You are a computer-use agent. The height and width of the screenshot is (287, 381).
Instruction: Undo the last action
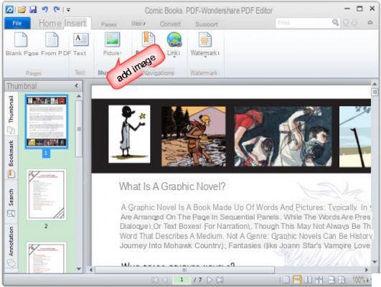click(x=45, y=9)
